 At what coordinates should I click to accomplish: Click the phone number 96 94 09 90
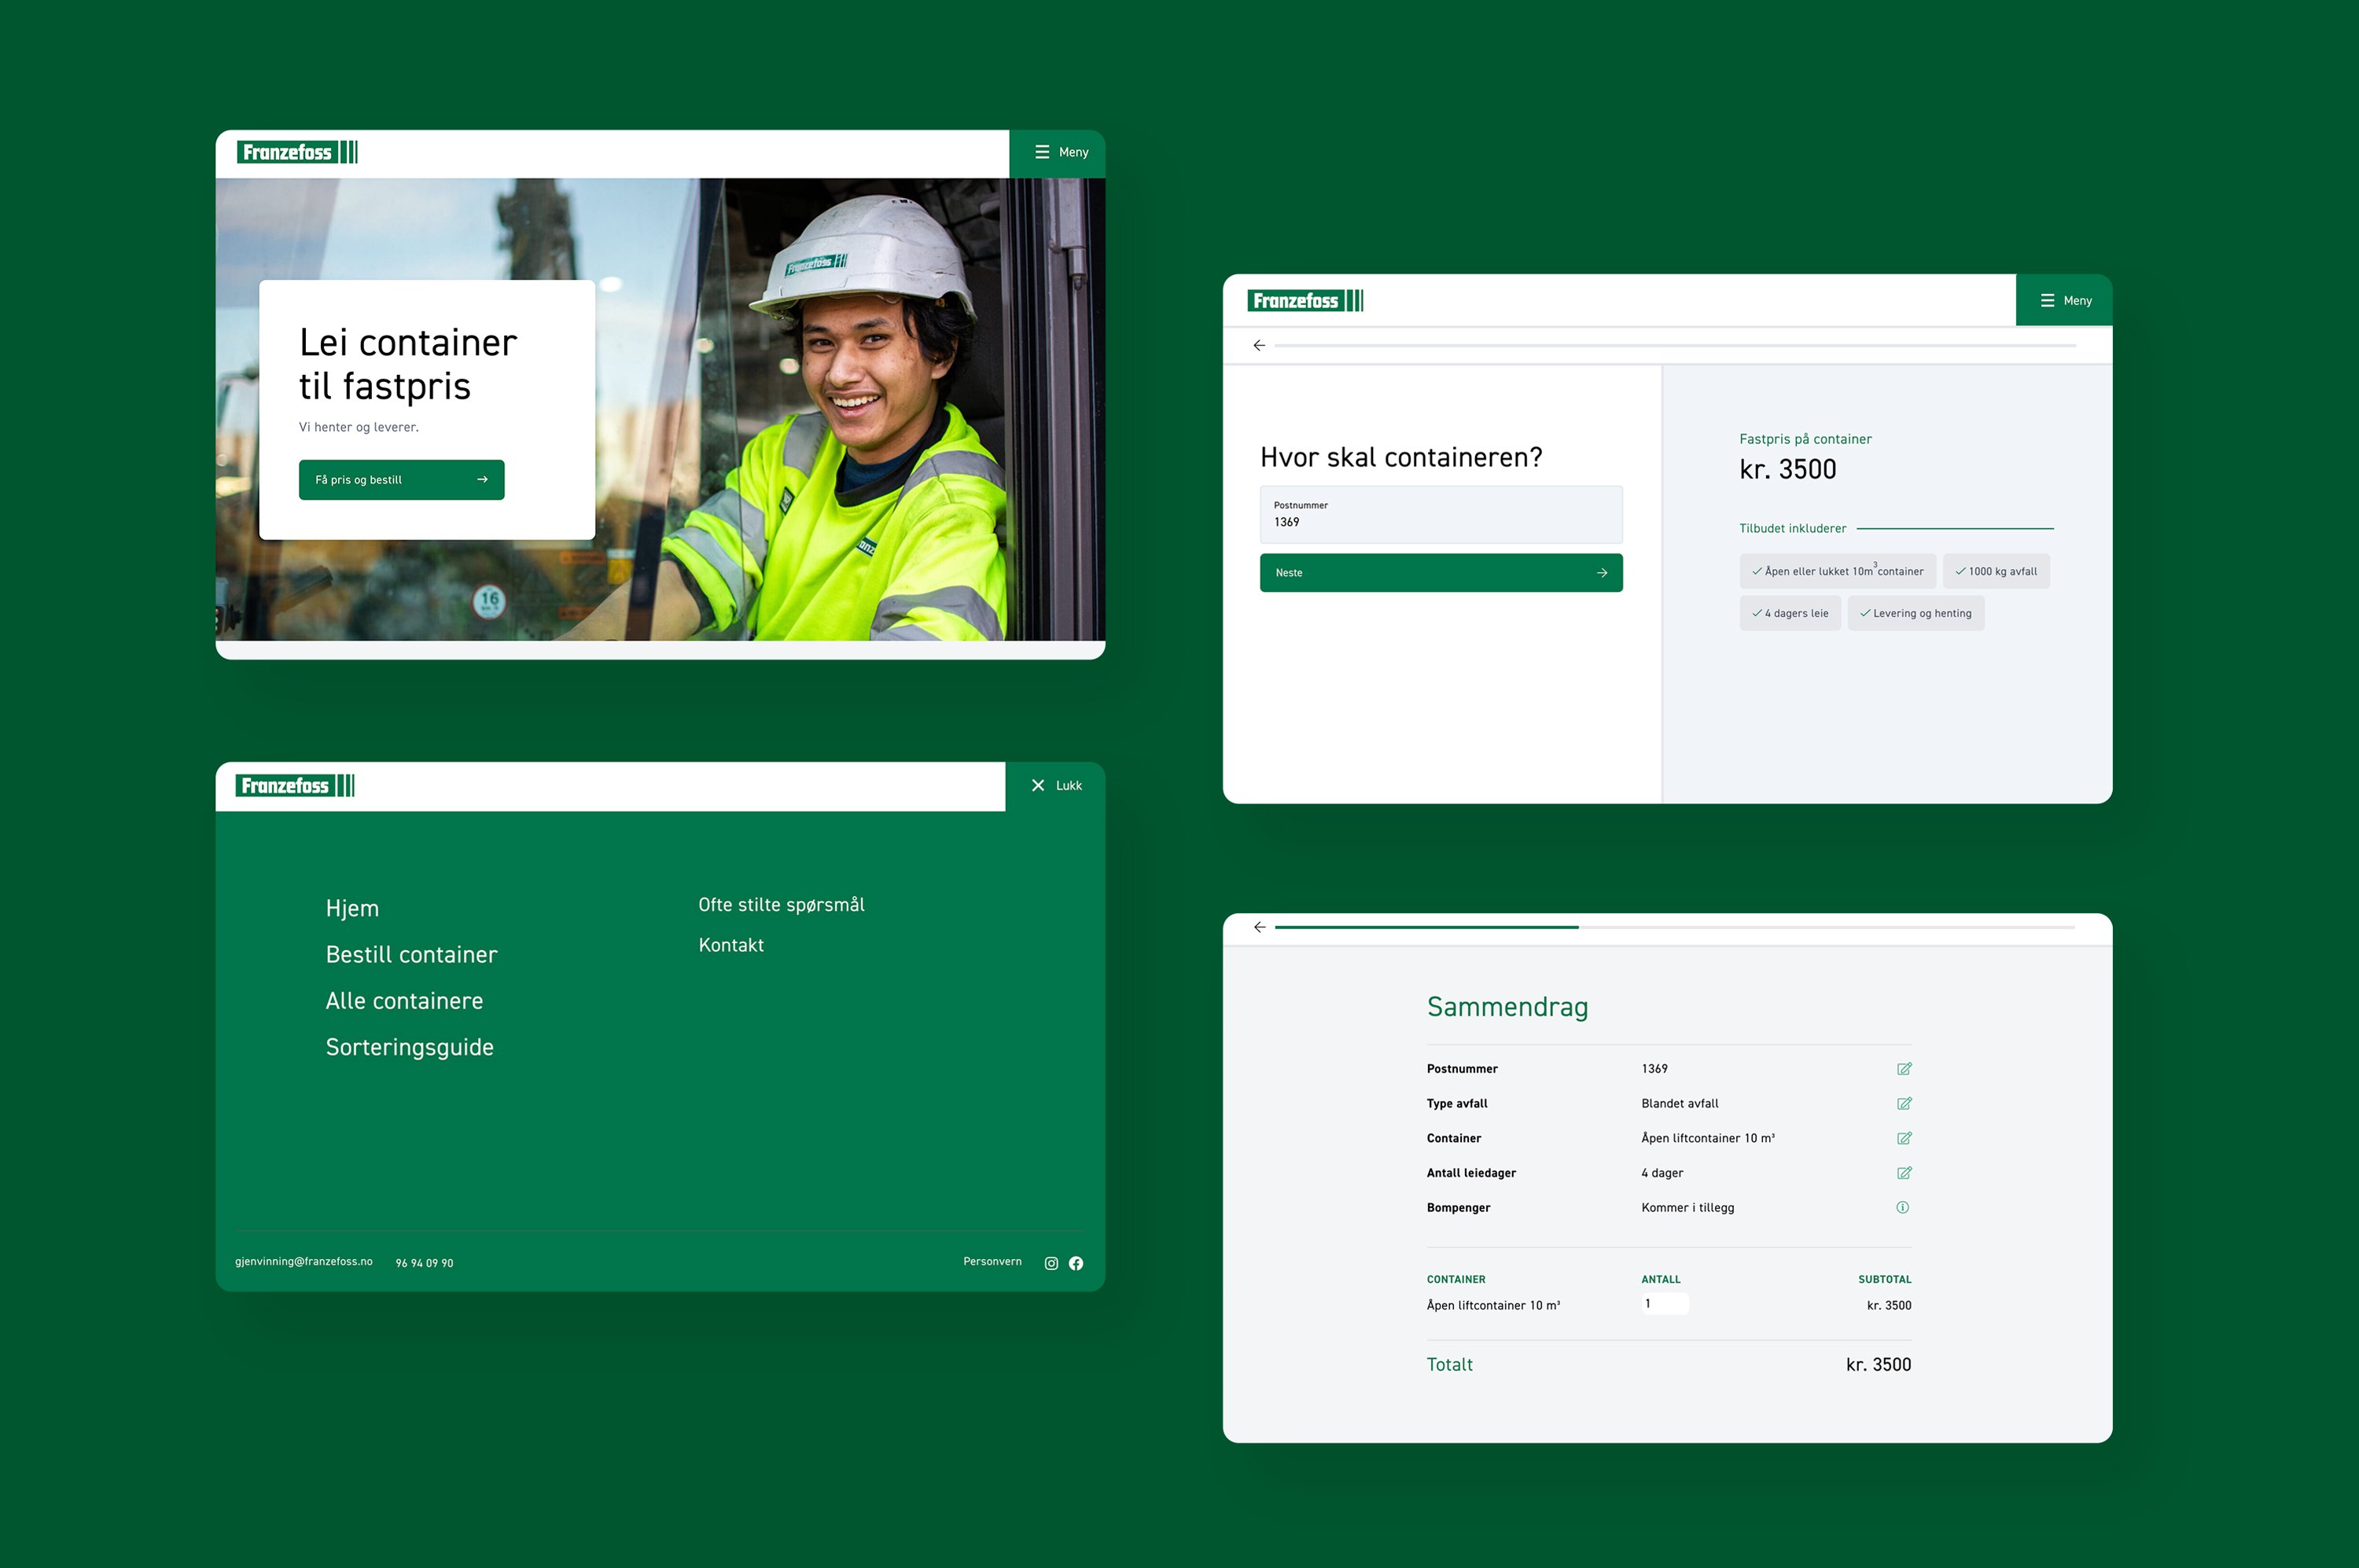click(424, 1263)
